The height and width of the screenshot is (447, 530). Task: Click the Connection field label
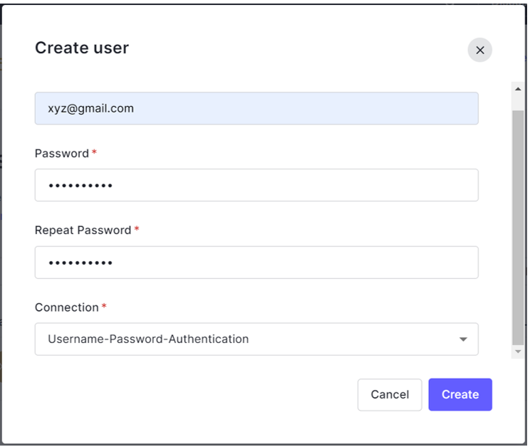point(67,307)
